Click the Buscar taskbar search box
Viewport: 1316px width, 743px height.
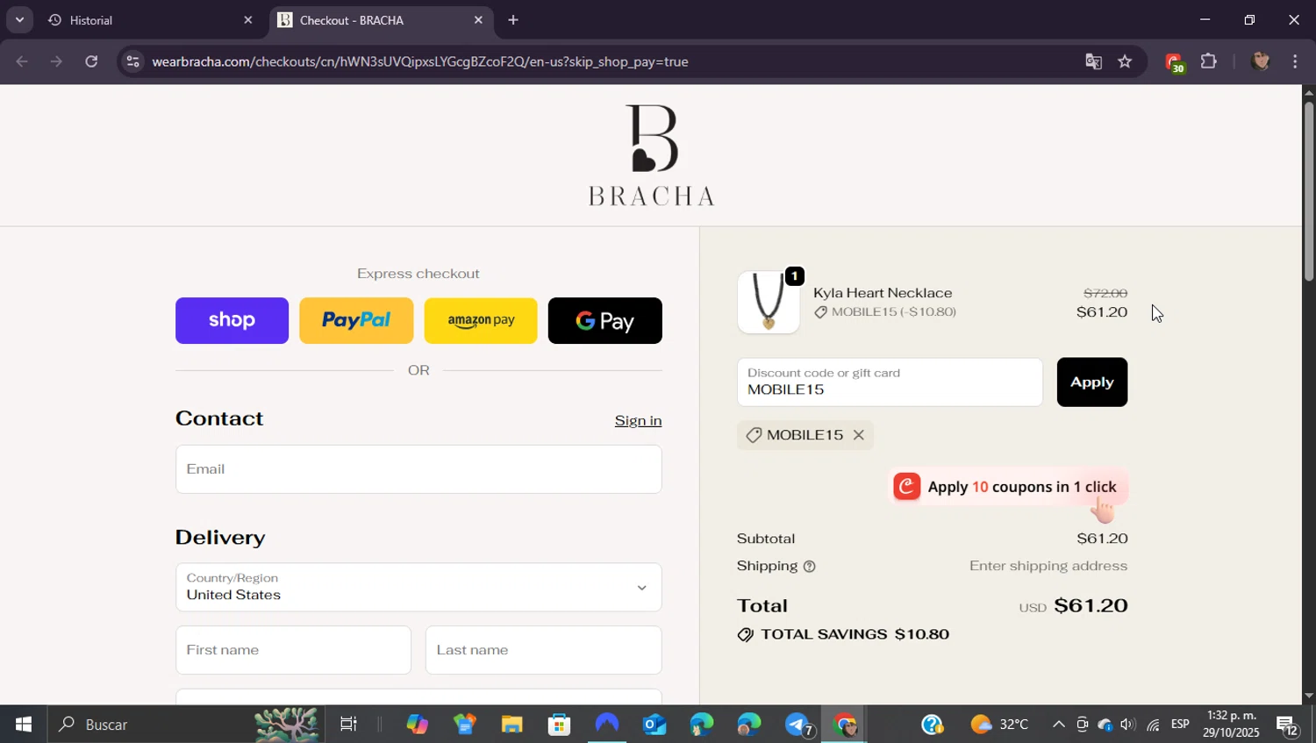(x=184, y=725)
